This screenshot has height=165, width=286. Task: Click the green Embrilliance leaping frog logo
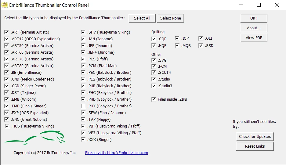pyautogui.click(x=35, y=138)
